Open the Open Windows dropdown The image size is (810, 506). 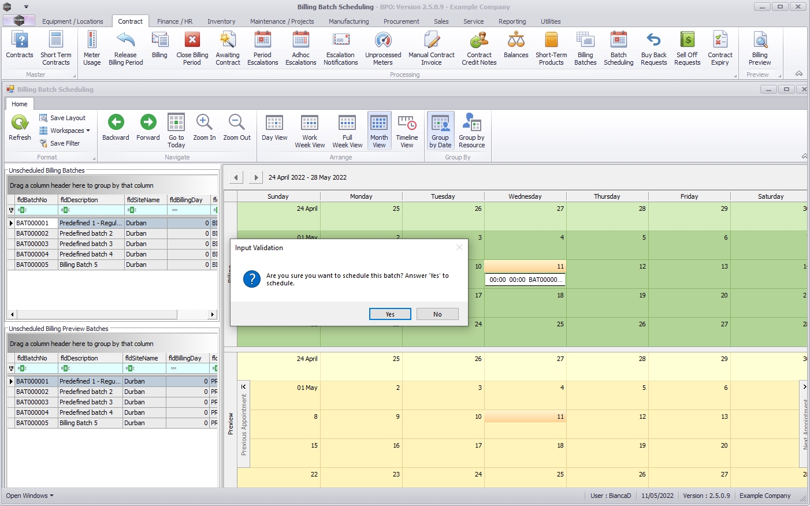(29, 496)
